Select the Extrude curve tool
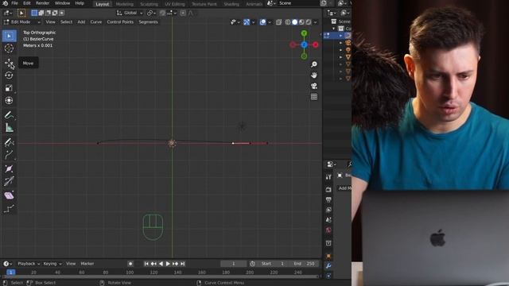Screen dimensions: 509x286 click(x=9, y=155)
